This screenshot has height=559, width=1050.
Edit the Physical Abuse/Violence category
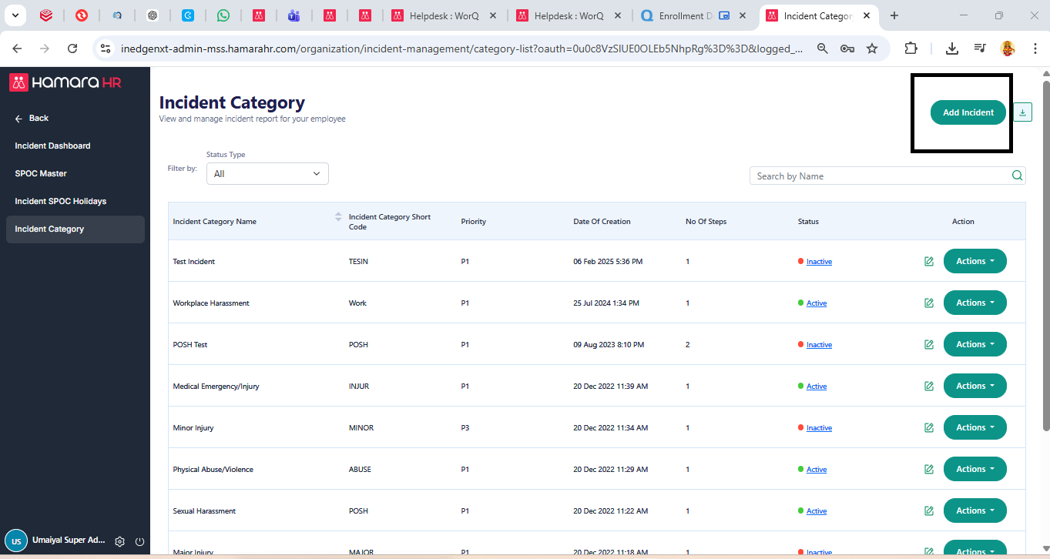tap(929, 470)
